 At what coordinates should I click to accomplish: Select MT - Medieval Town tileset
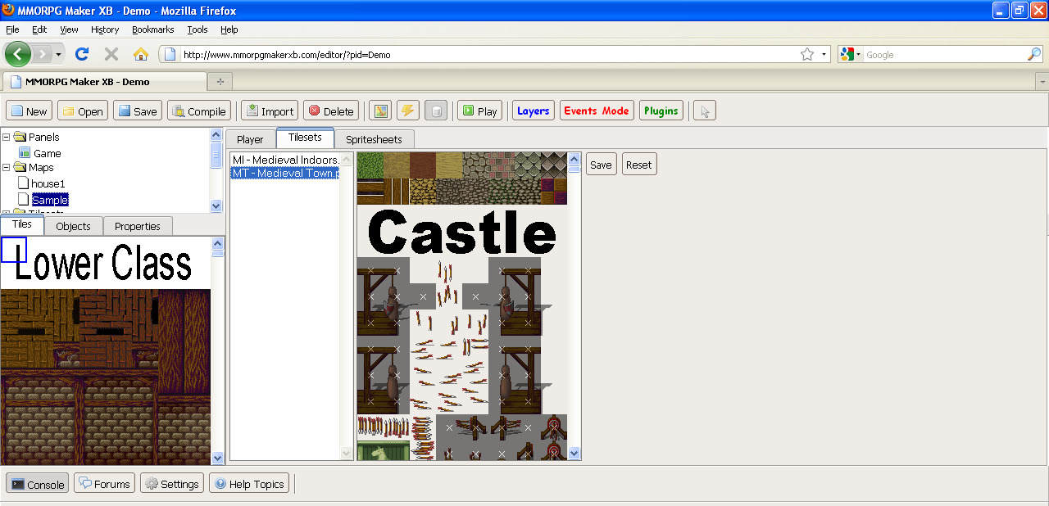click(x=285, y=173)
